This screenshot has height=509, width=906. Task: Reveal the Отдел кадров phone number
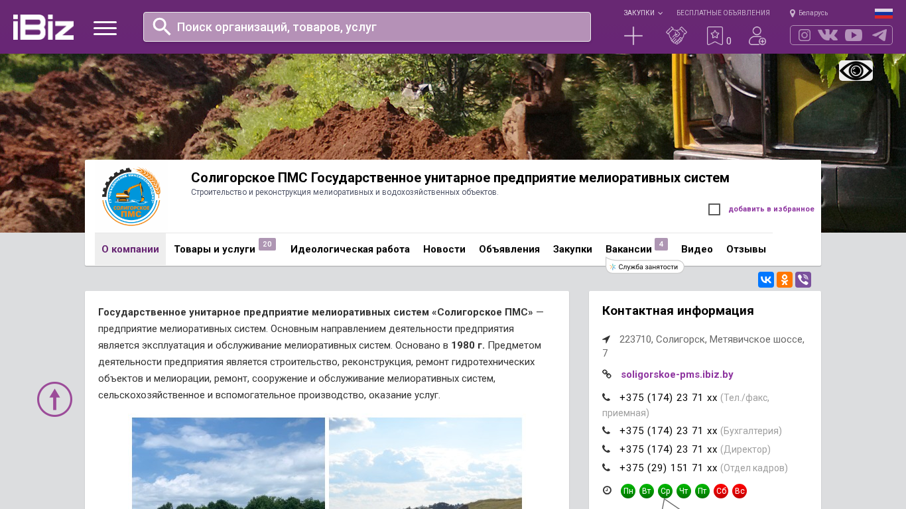[669, 468]
